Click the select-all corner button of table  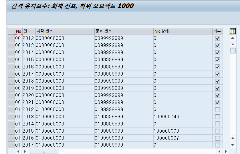click(11, 31)
